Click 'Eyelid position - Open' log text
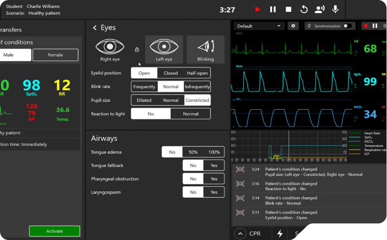387x240 pixels. point(286,218)
